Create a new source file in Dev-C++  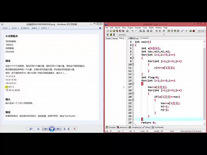[x=107, y=31]
